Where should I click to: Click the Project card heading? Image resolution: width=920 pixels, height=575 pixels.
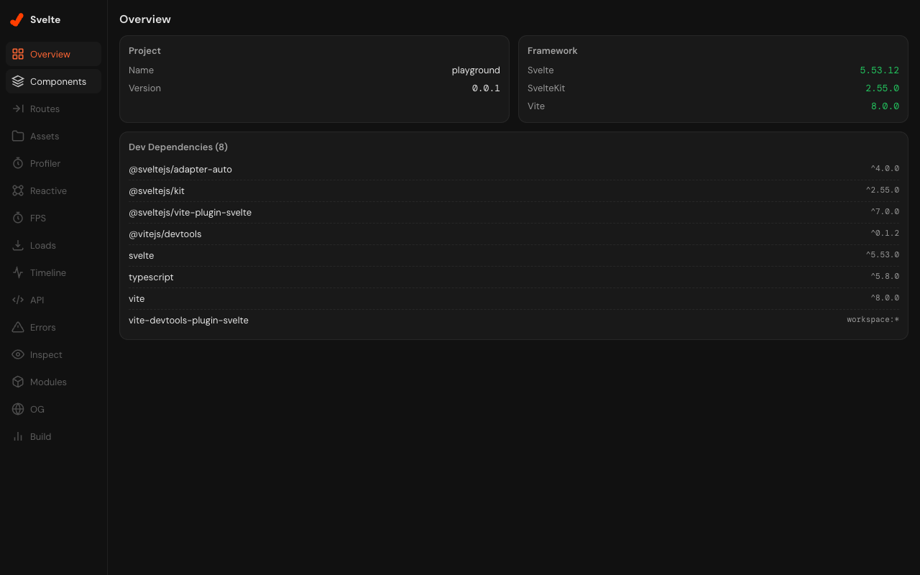pyautogui.click(x=144, y=51)
